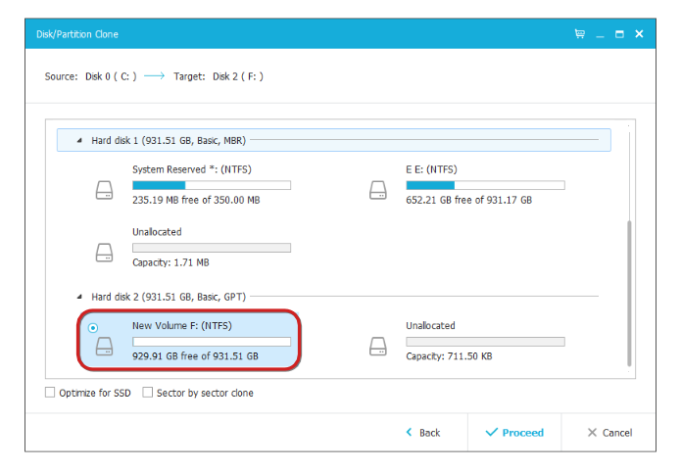
Task: Click '652.21 GB free of 931.17 GB' text
Action: point(468,200)
